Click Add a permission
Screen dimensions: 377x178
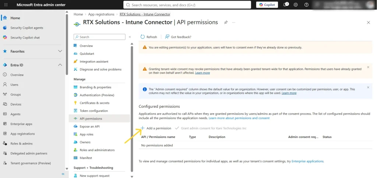(156, 128)
